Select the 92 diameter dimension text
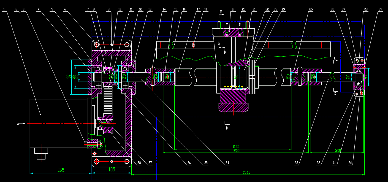 [68, 77]
